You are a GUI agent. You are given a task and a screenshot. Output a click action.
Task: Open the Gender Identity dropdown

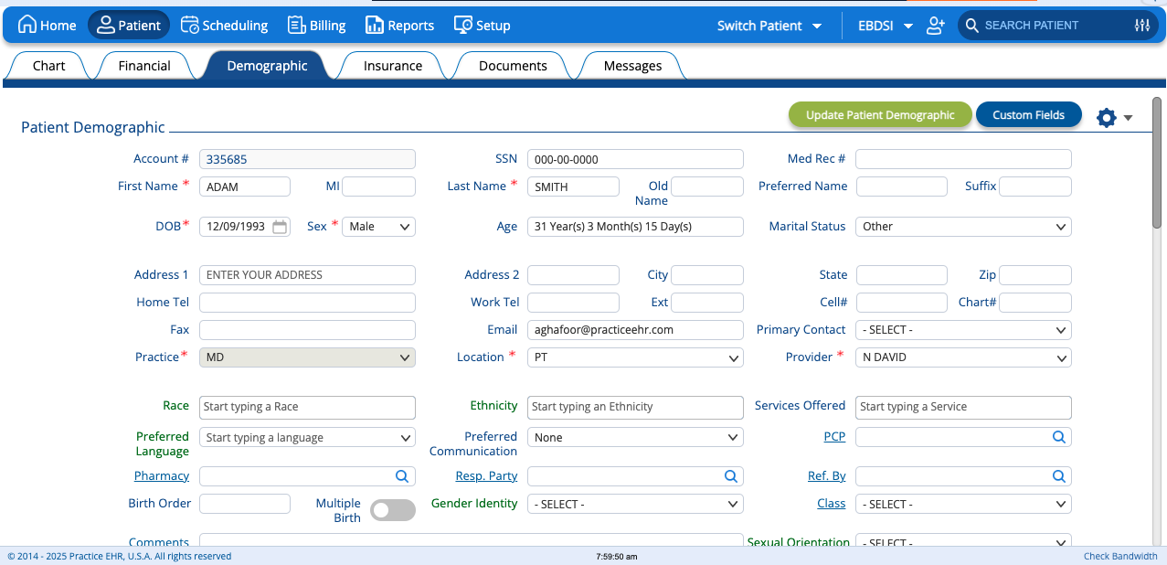click(x=635, y=504)
